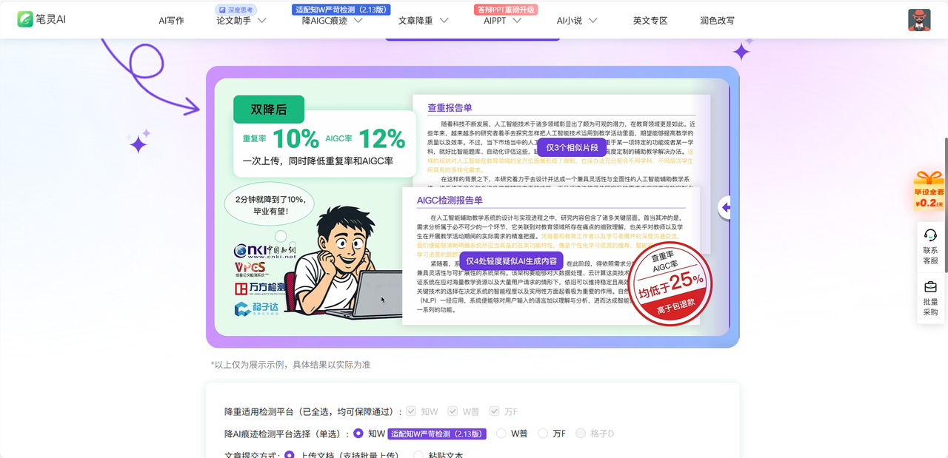Toggle the 知W deduplication platform checkbox
This screenshot has width=948, height=458.
[x=410, y=411]
